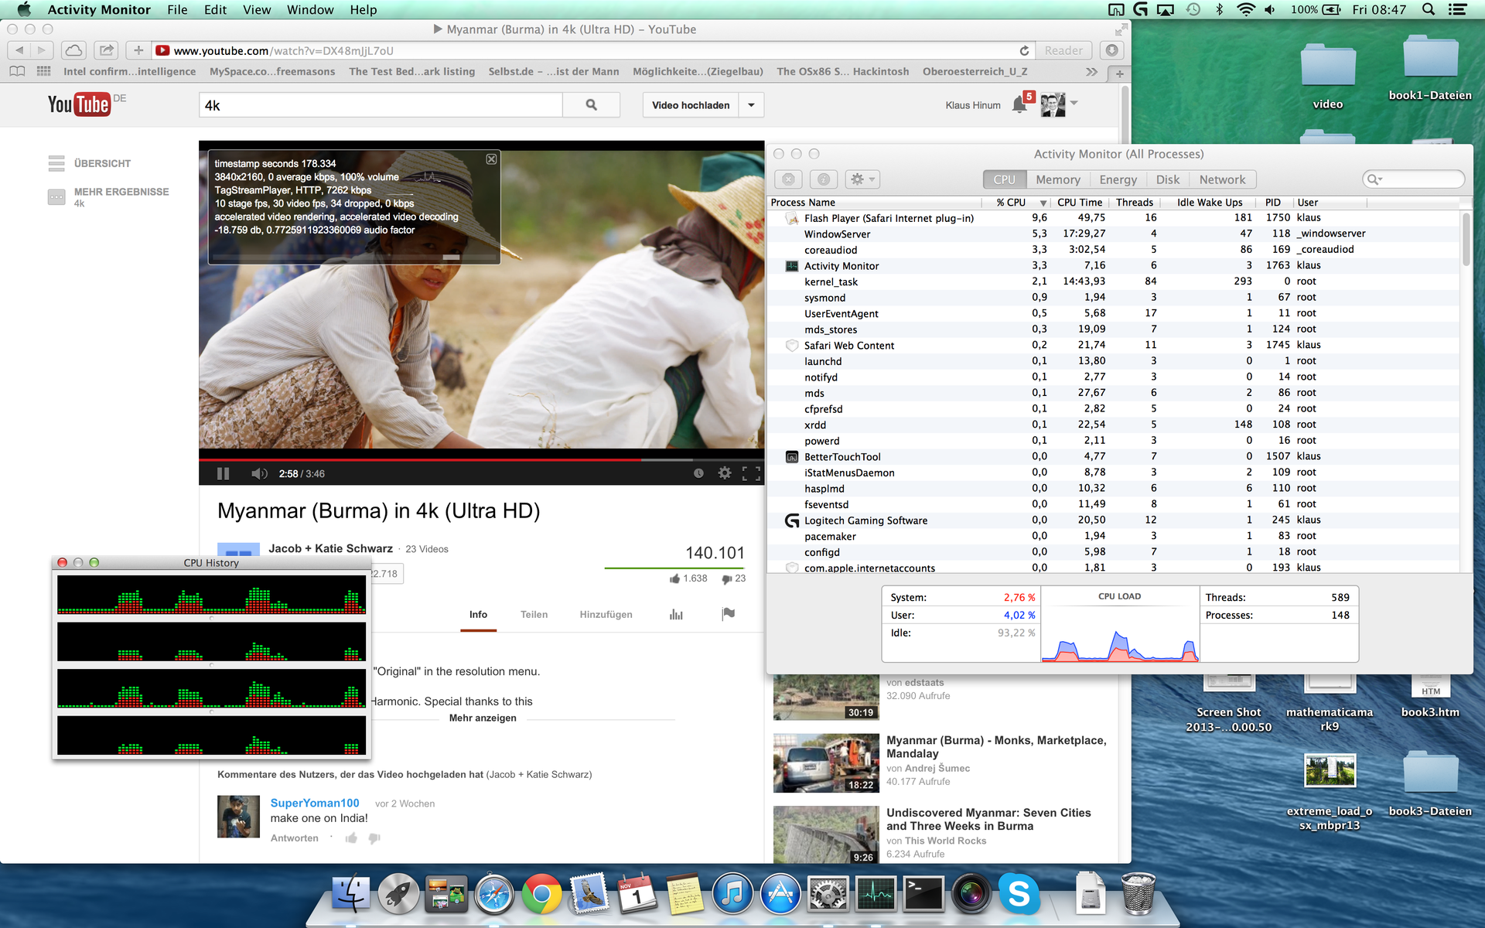
Task: Reload the page in Safari
Action: [1024, 50]
